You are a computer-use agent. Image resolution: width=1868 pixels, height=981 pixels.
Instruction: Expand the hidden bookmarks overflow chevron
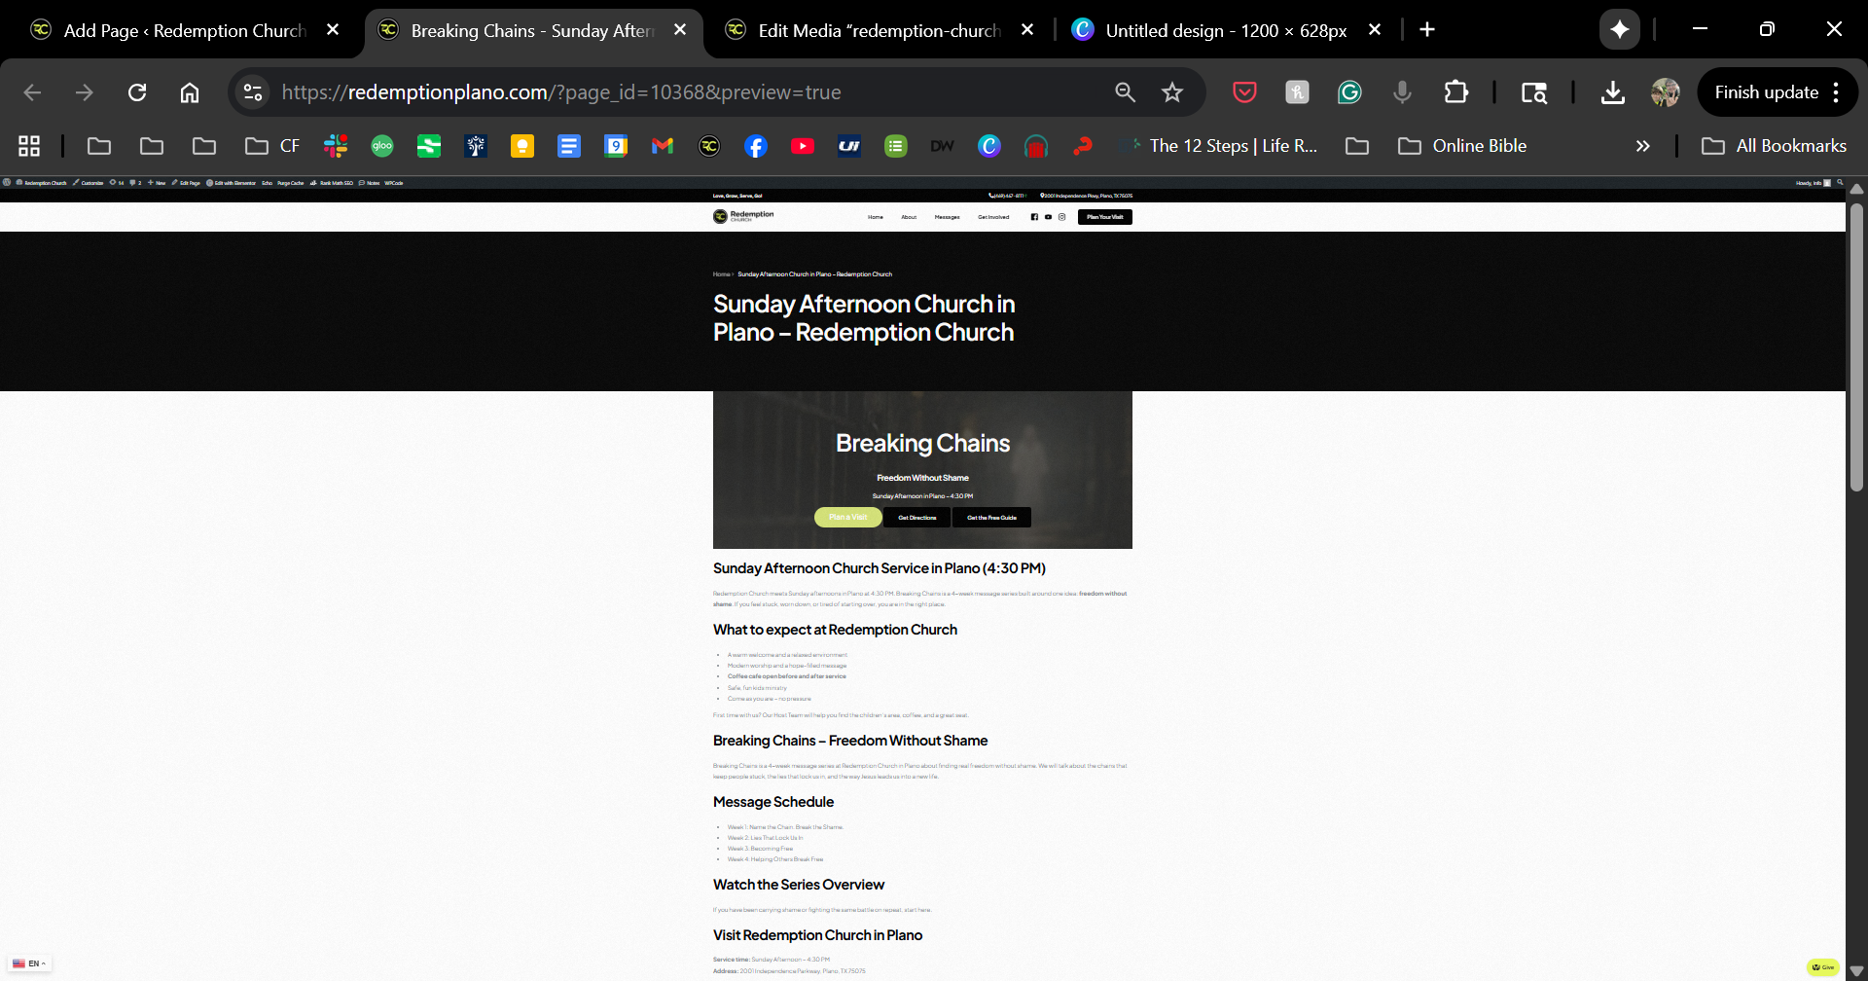pyautogui.click(x=1642, y=146)
